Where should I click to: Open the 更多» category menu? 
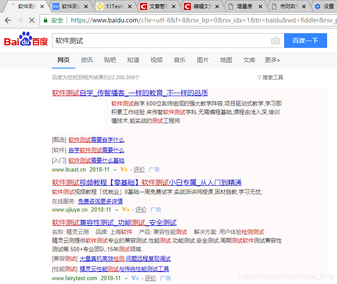point(272,60)
